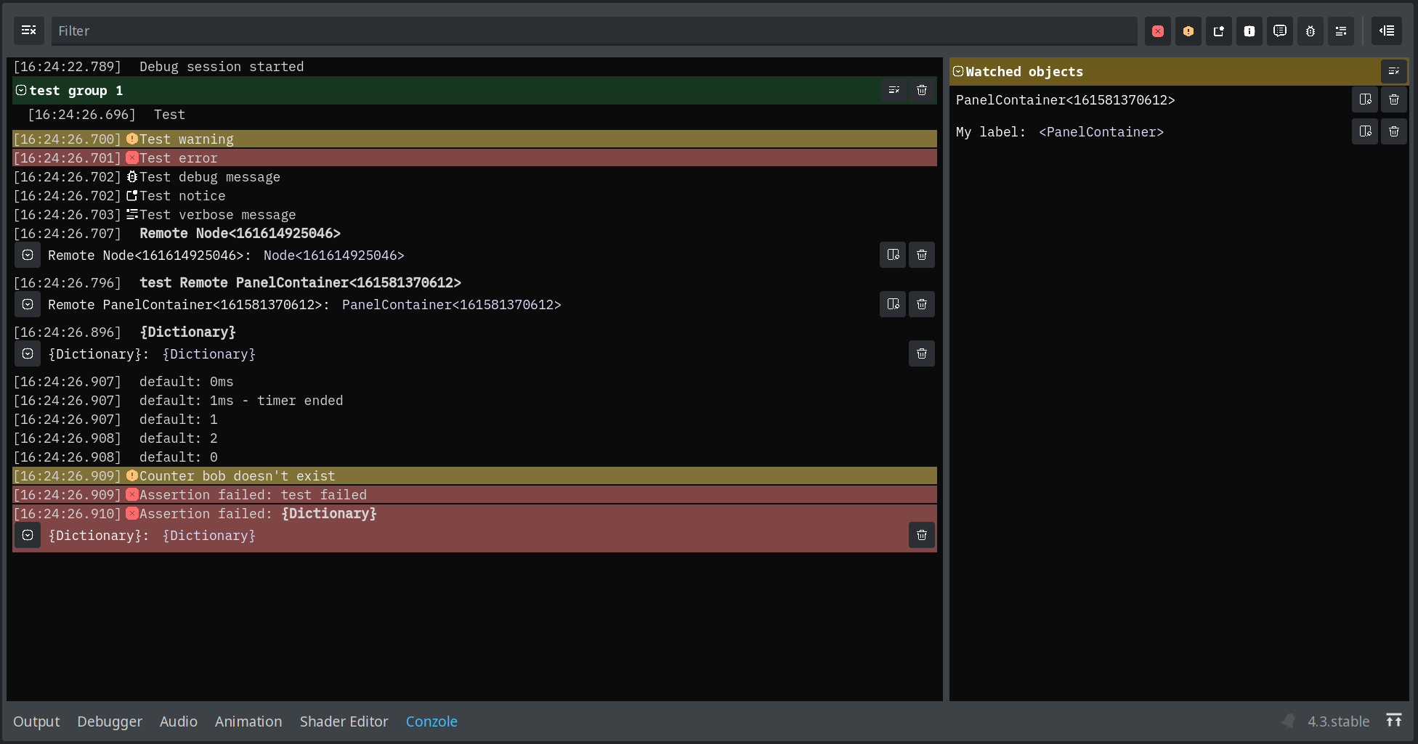Viewport: 1418px width, 744px height.
Task: Switch to the Animation tab
Action: (248, 721)
